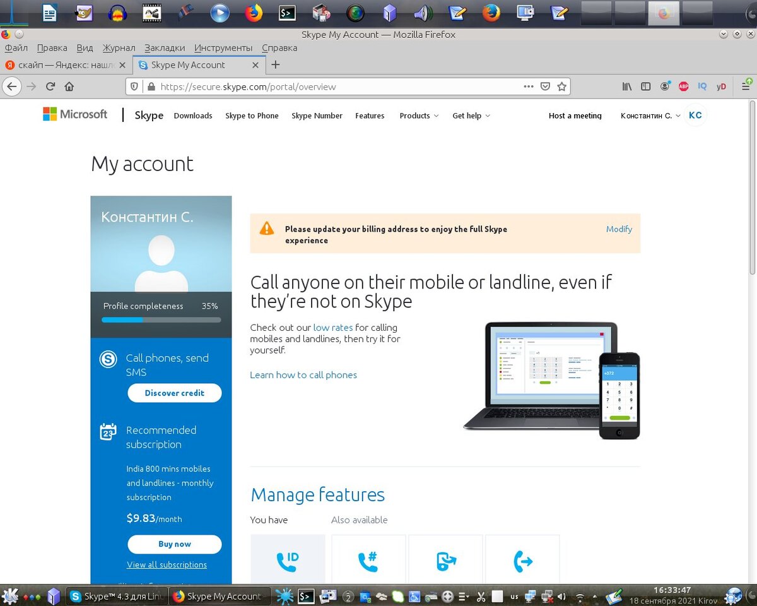Open the KDE application launcher
This screenshot has width=757, height=606.
10,596
